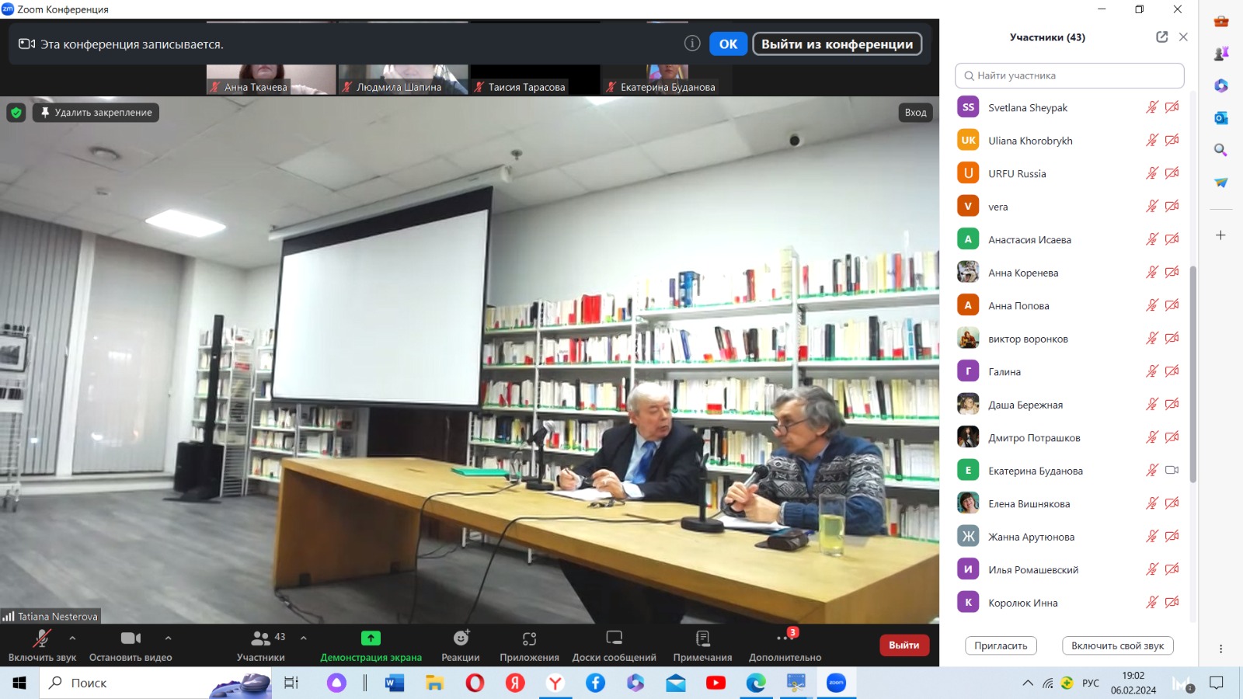Select participant Анна Коренева
This screenshot has height=699, width=1243.
tap(1069, 273)
